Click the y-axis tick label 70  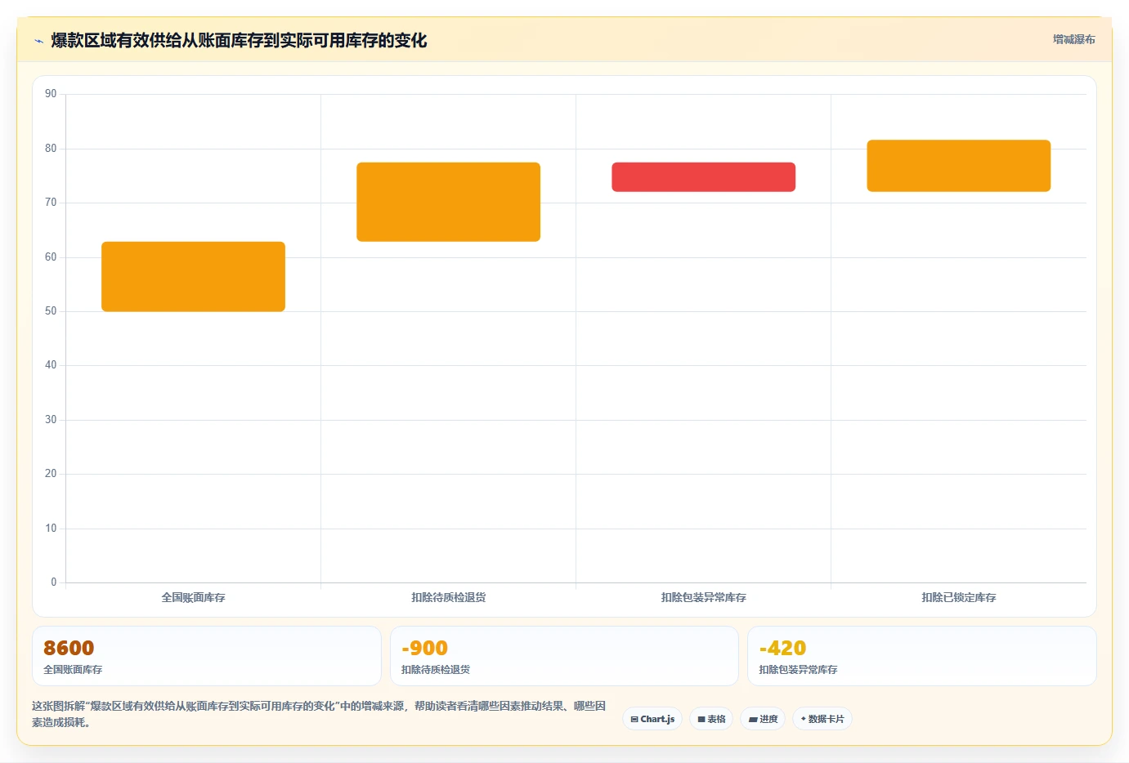51,203
